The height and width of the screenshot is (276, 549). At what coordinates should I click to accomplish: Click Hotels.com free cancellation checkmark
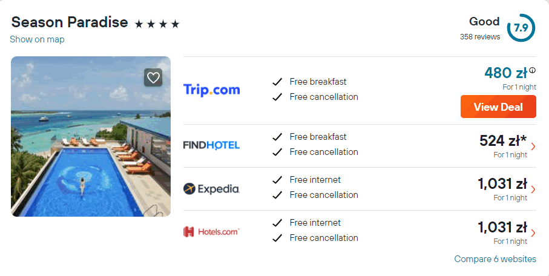tap(277, 238)
